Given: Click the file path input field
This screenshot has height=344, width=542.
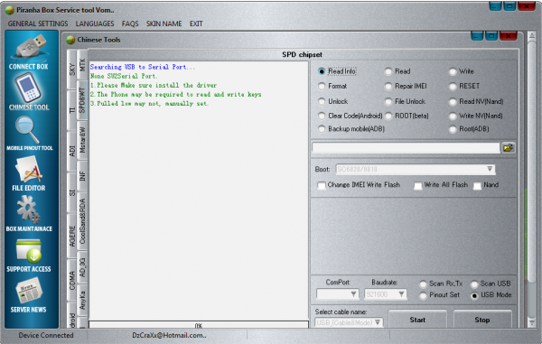Looking at the screenshot, I should coord(406,148).
